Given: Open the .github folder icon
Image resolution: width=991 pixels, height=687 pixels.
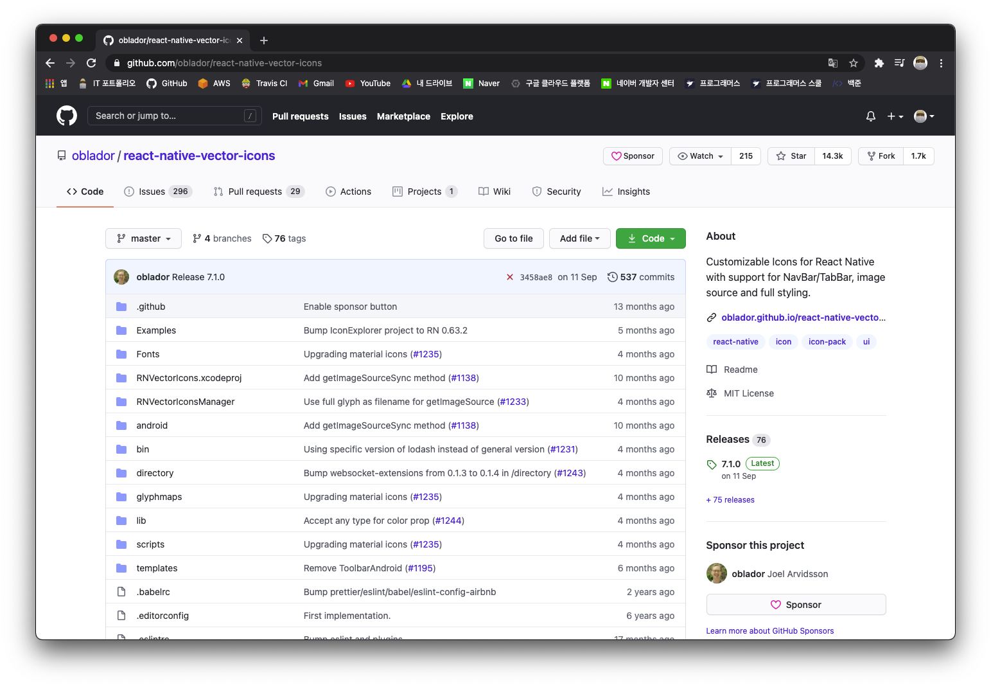Looking at the screenshot, I should 121,307.
